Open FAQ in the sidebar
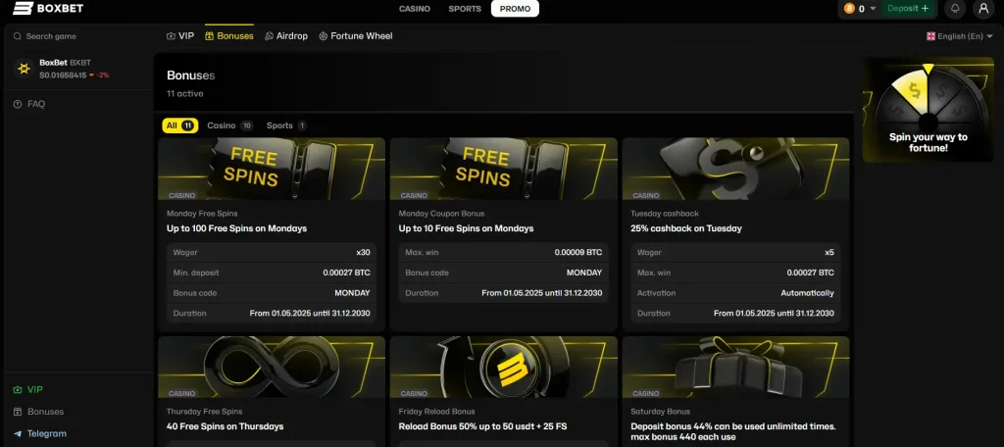Screen dimensions: 1004x447 pyautogui.click(x=29, y=104)
